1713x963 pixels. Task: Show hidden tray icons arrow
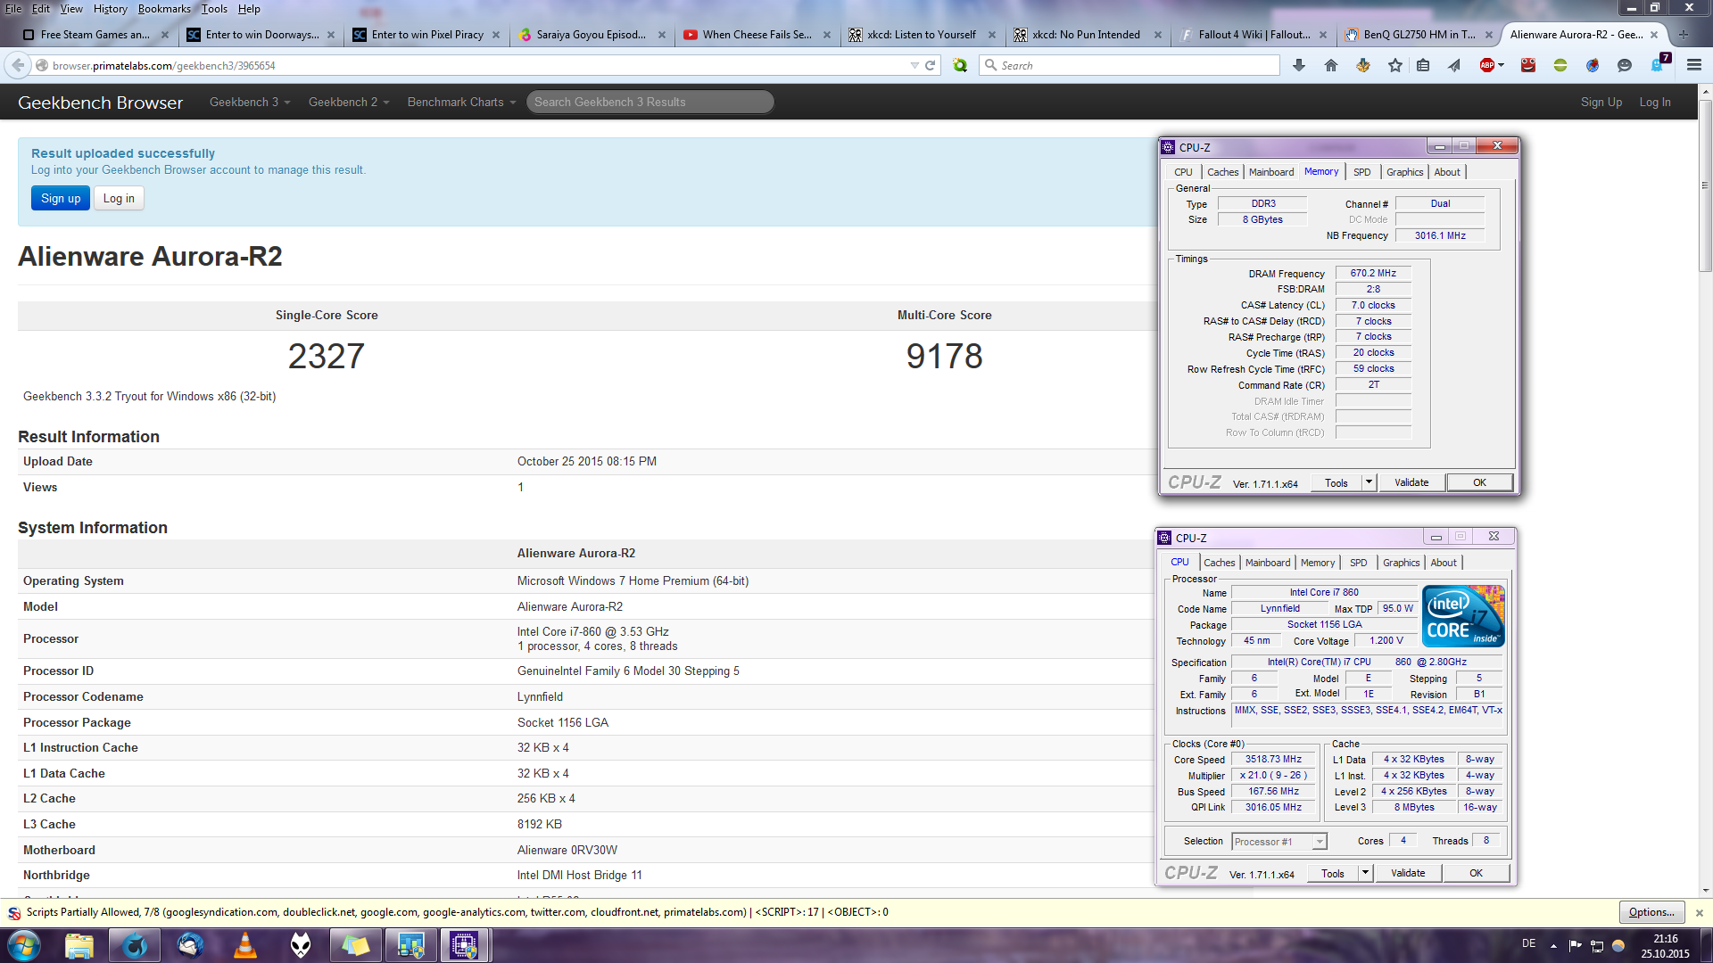[x=1553, y=945]
